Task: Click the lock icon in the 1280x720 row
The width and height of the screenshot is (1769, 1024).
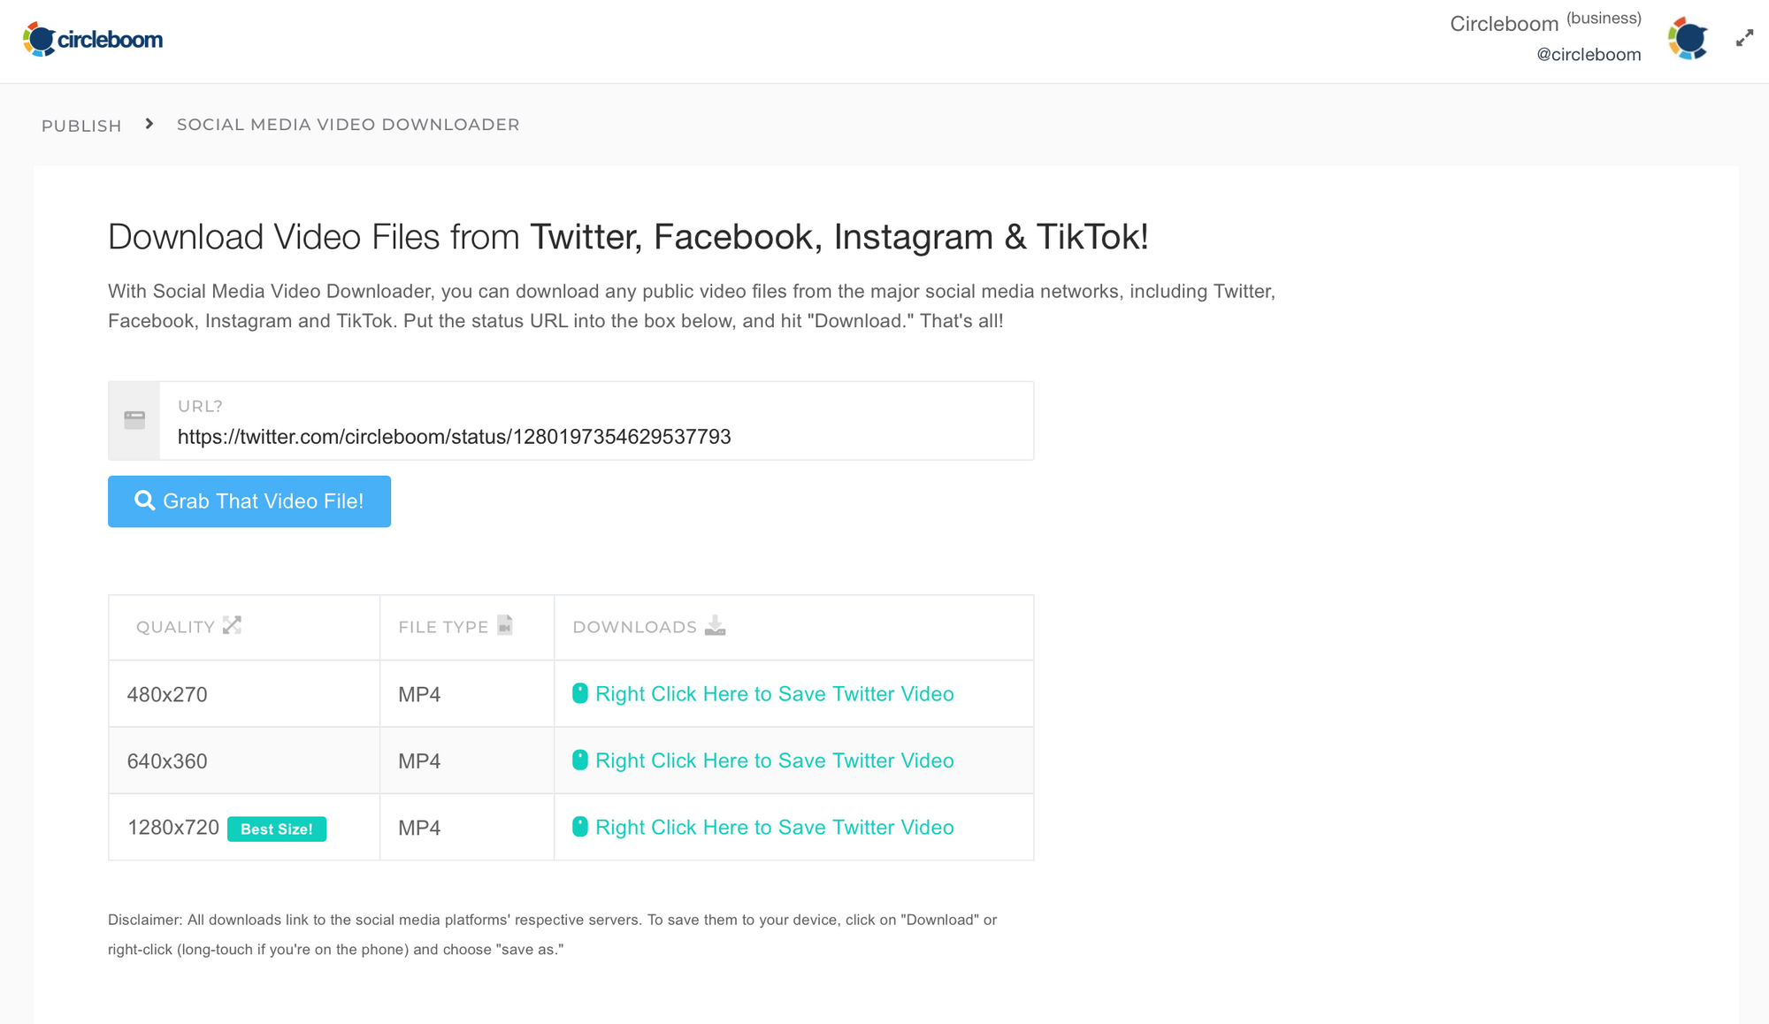Action: click(x=581, y=827)
